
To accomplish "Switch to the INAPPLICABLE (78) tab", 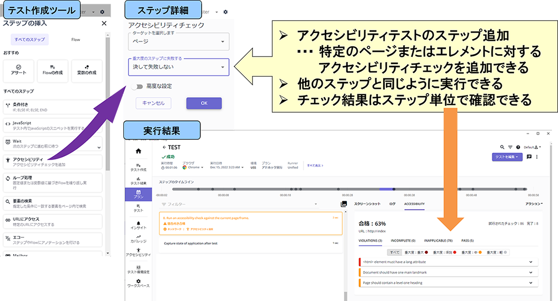I will tap(439, 241).
